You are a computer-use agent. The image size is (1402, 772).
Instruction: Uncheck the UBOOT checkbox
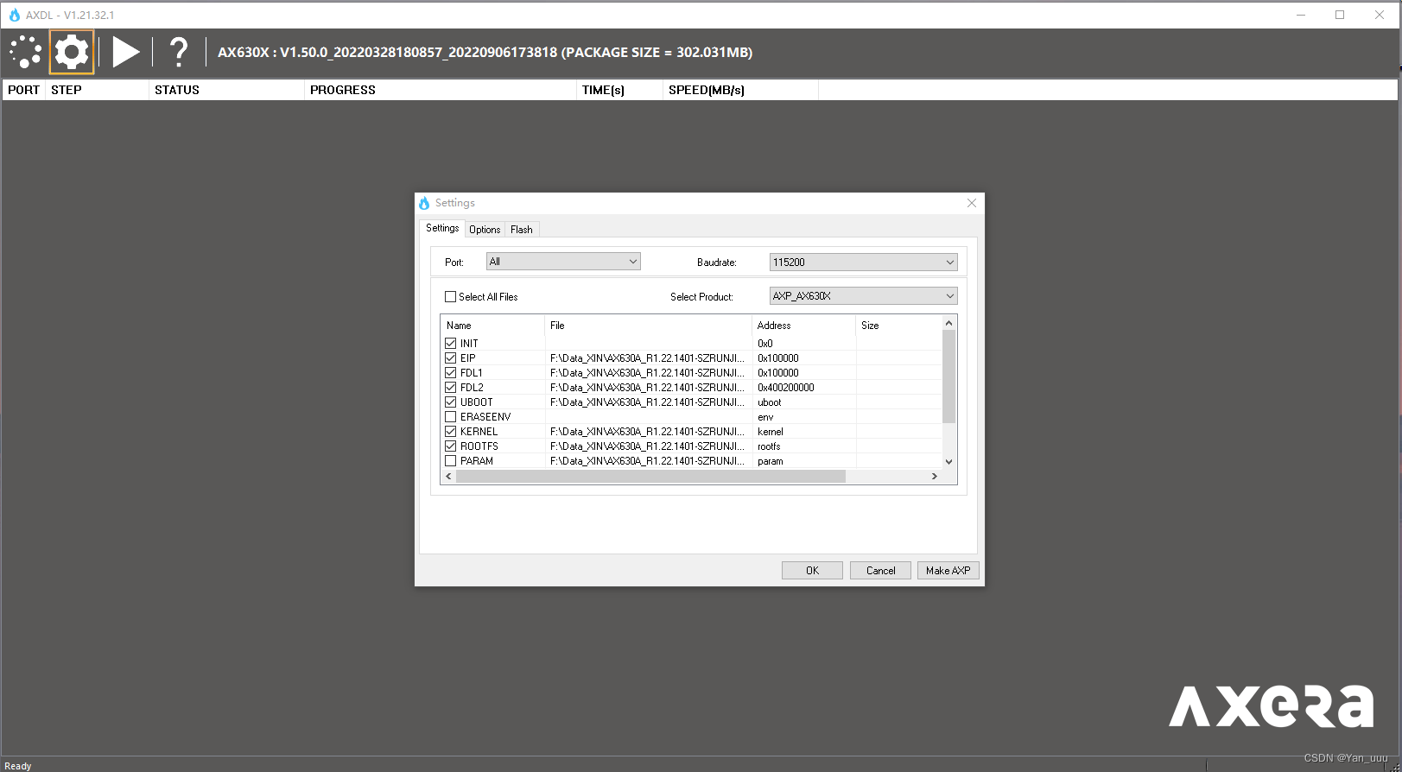click(450, 402)
